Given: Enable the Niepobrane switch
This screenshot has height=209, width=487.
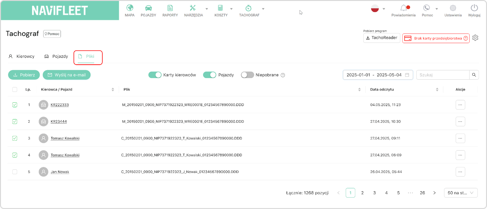Looking at the screenshot, I should (x=247, y=75).
